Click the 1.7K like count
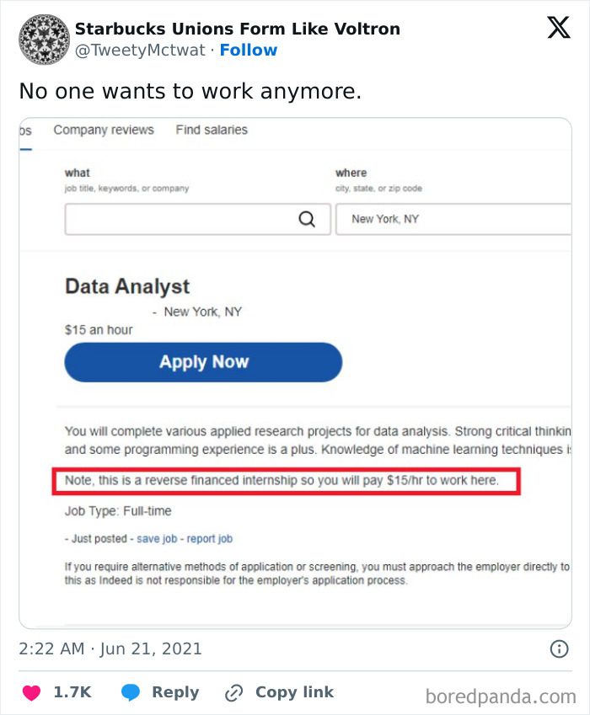 click(x=72, y=692)
